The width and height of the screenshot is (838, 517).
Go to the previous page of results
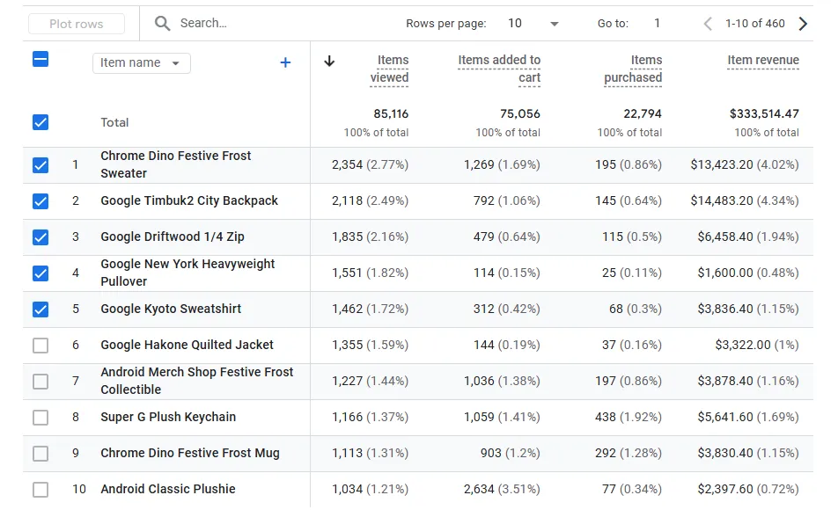[708, 24]
